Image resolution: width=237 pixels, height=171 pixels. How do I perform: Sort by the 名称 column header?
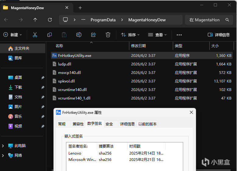[x=90, y=46]
